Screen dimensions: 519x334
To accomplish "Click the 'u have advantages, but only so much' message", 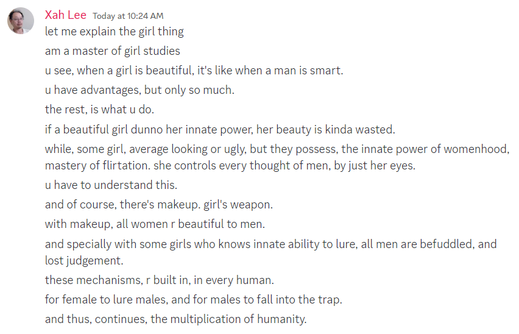I will [x=139, y=90].
